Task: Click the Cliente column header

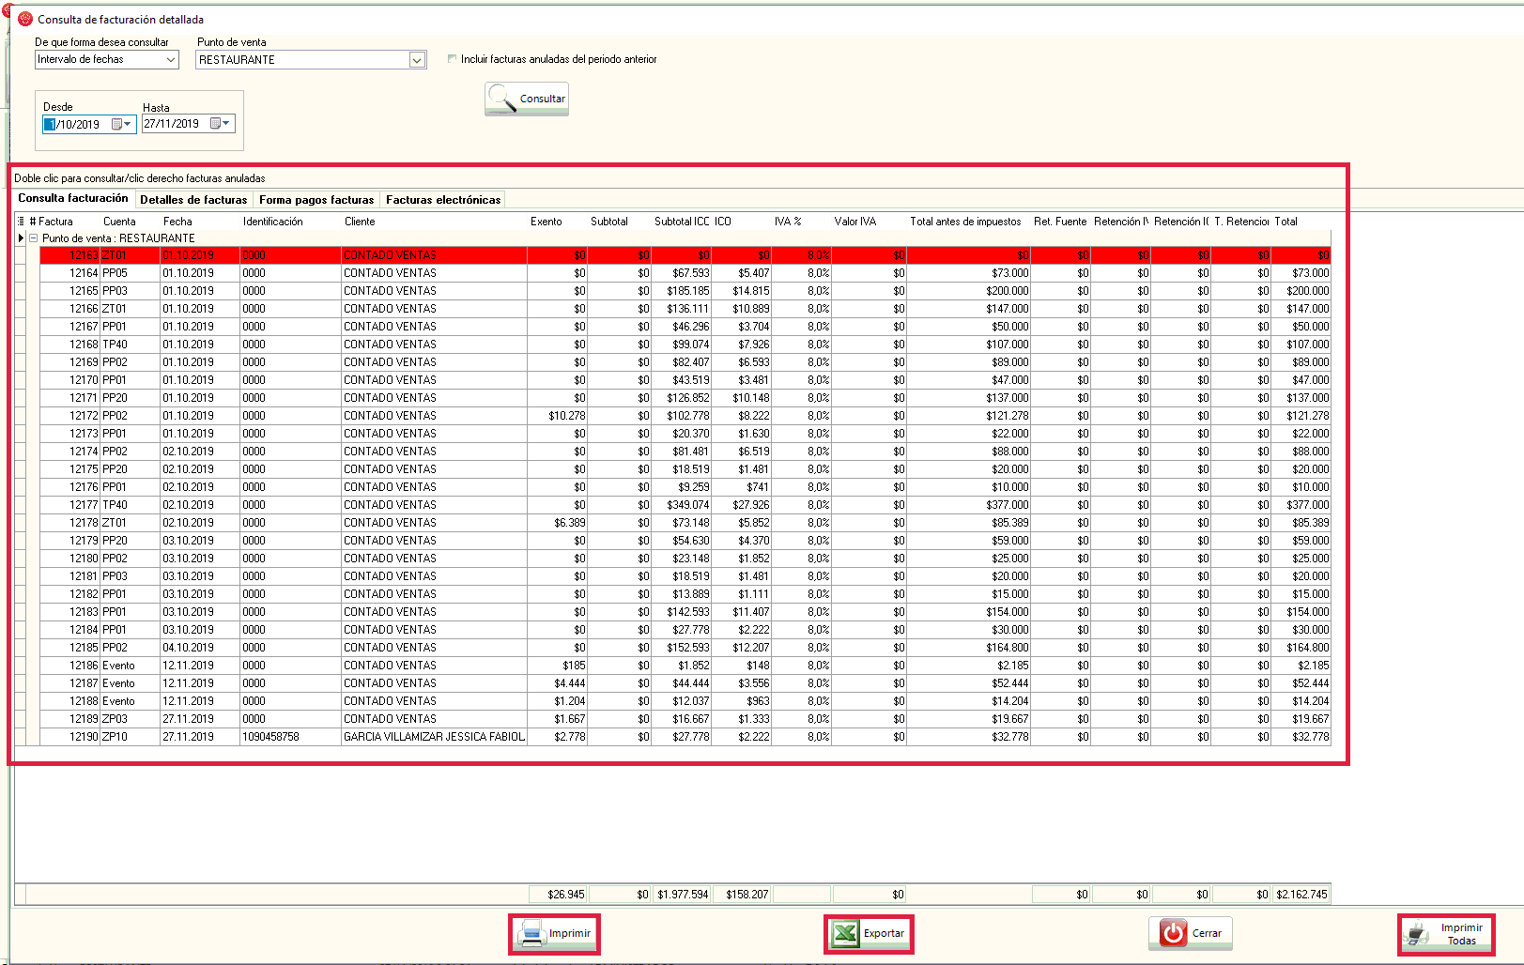Action: pyautogui.click(x=360, y=222)
